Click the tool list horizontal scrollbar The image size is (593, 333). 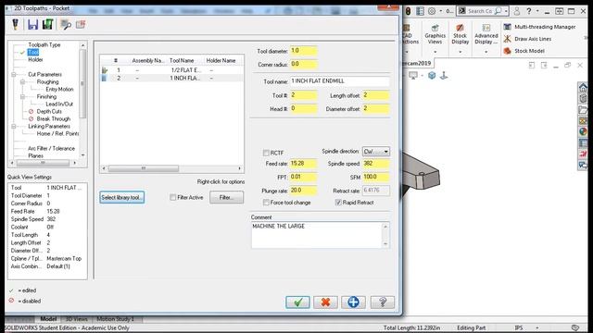171,168
